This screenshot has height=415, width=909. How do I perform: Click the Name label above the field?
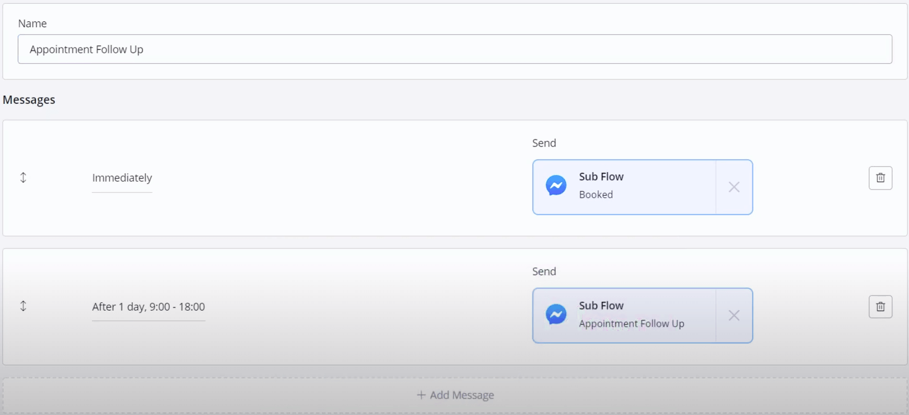(32, 23)
